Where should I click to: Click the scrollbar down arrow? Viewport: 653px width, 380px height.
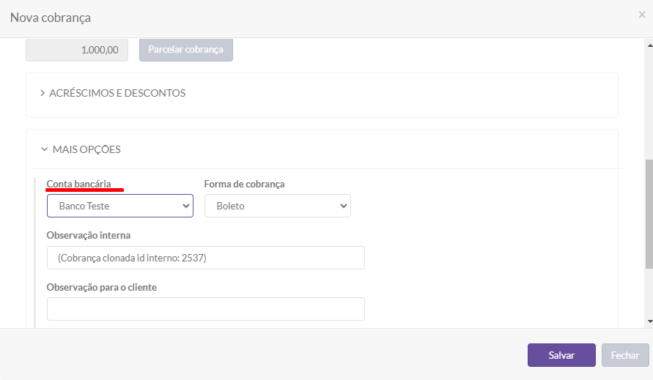(x=648, y=321)
